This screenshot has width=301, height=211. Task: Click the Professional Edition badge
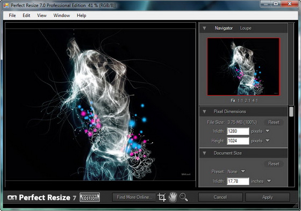90,197
